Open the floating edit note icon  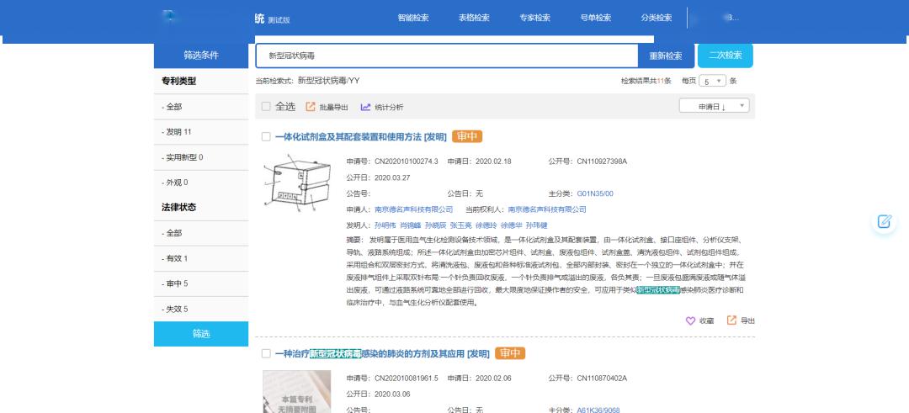pyautogui.click(x=884, y=221)
